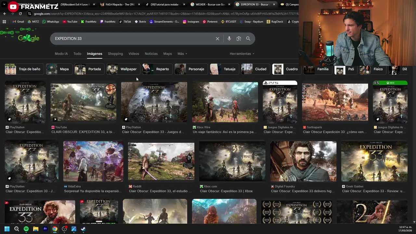The height and width of the screenshot is (234, 416).
Task: Switch to Modo IA search mode
Action: 61,54
